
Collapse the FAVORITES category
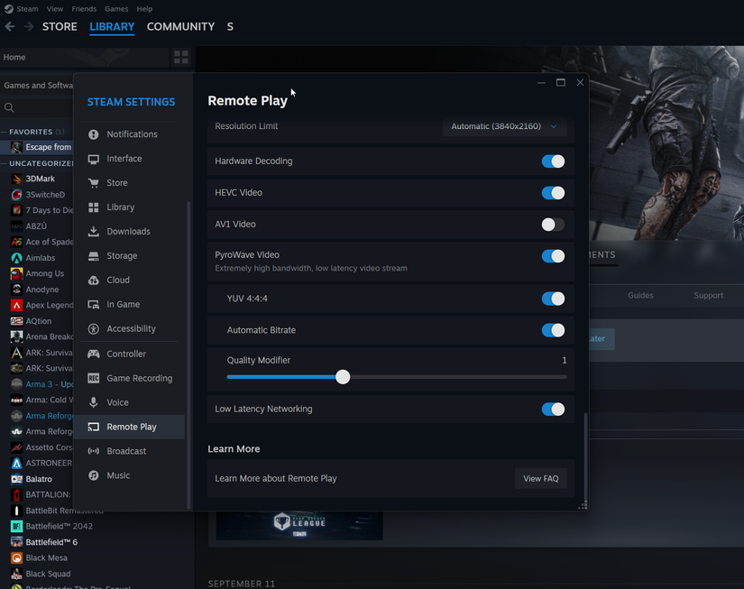click(x=4, y=132)
